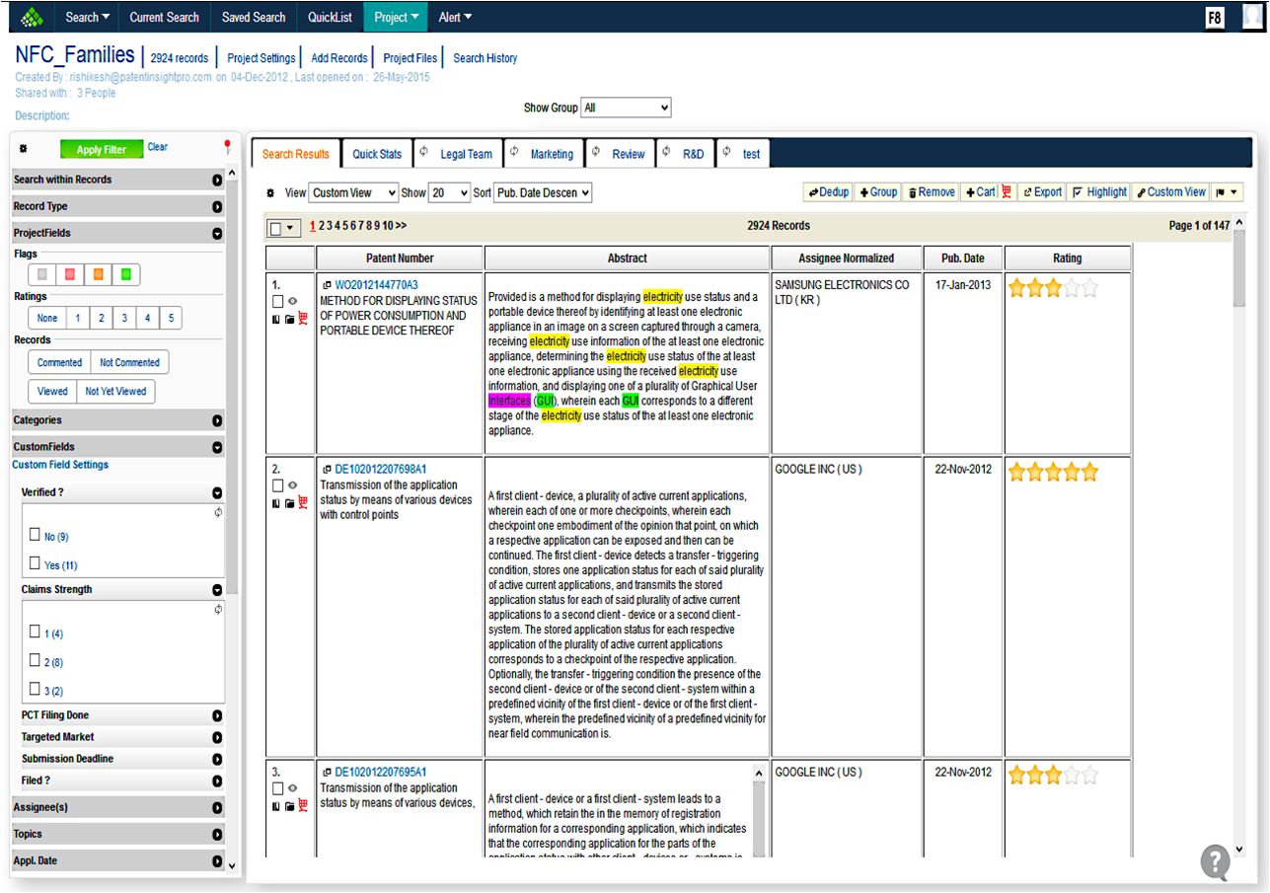Screen dimensions: 1270x893
Task: Click the folder icon for record 2
Action: click(x=289, y=503)
